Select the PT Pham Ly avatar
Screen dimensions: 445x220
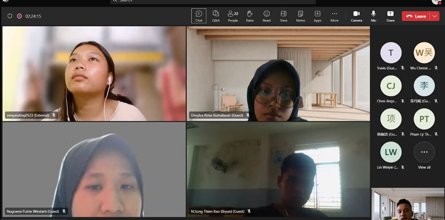click(x=424, y=119)
